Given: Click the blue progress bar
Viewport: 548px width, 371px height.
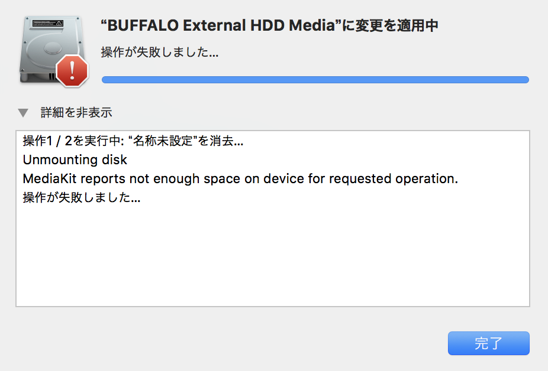Looking at the screenshot, I should point(315,80).
